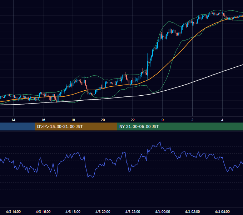The height and width of the screenshot is (215, 243).
Task: Click the 4/3 18:00 time label
Action: click(73, 211)
